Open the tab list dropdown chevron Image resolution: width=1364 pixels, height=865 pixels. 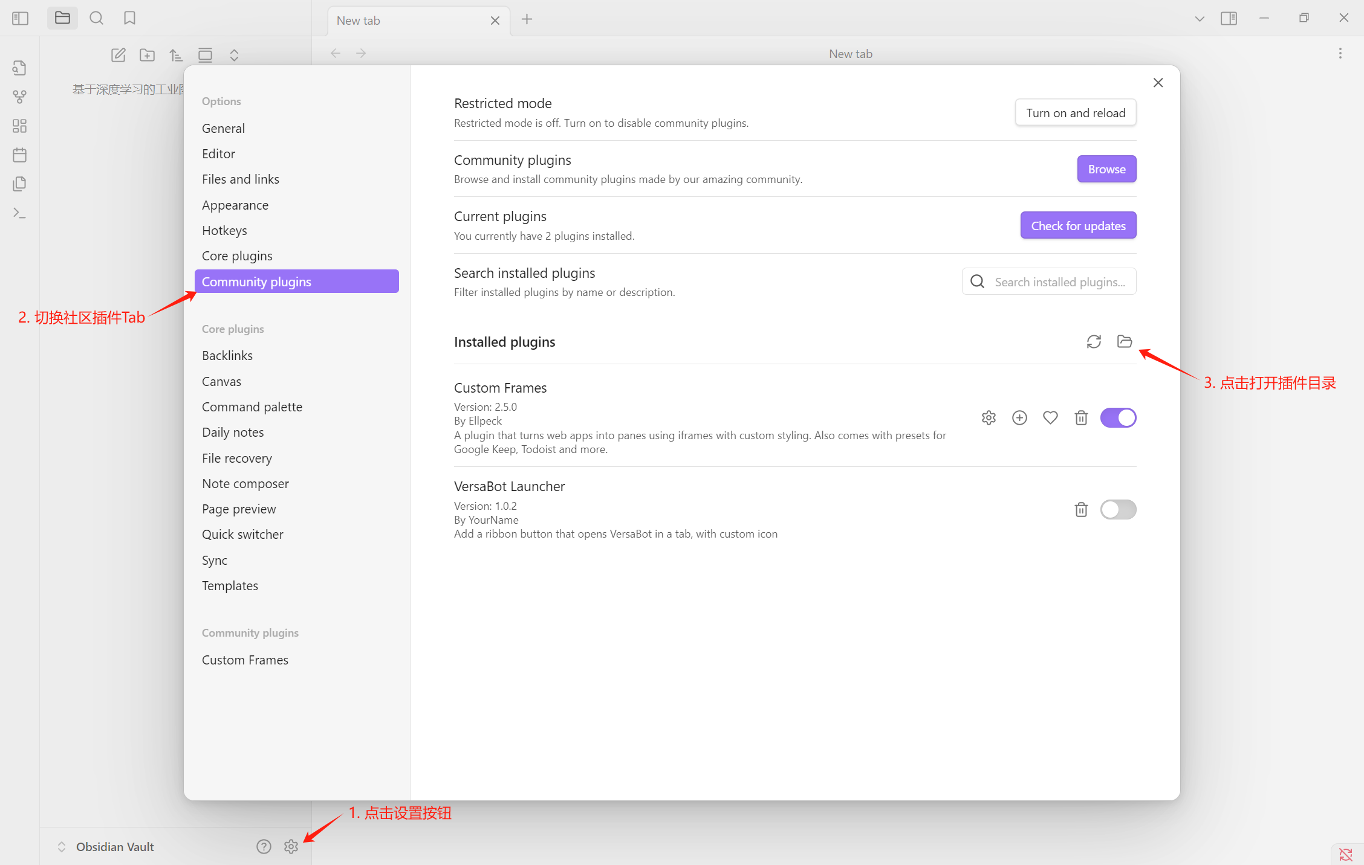tap(1200, 19)
